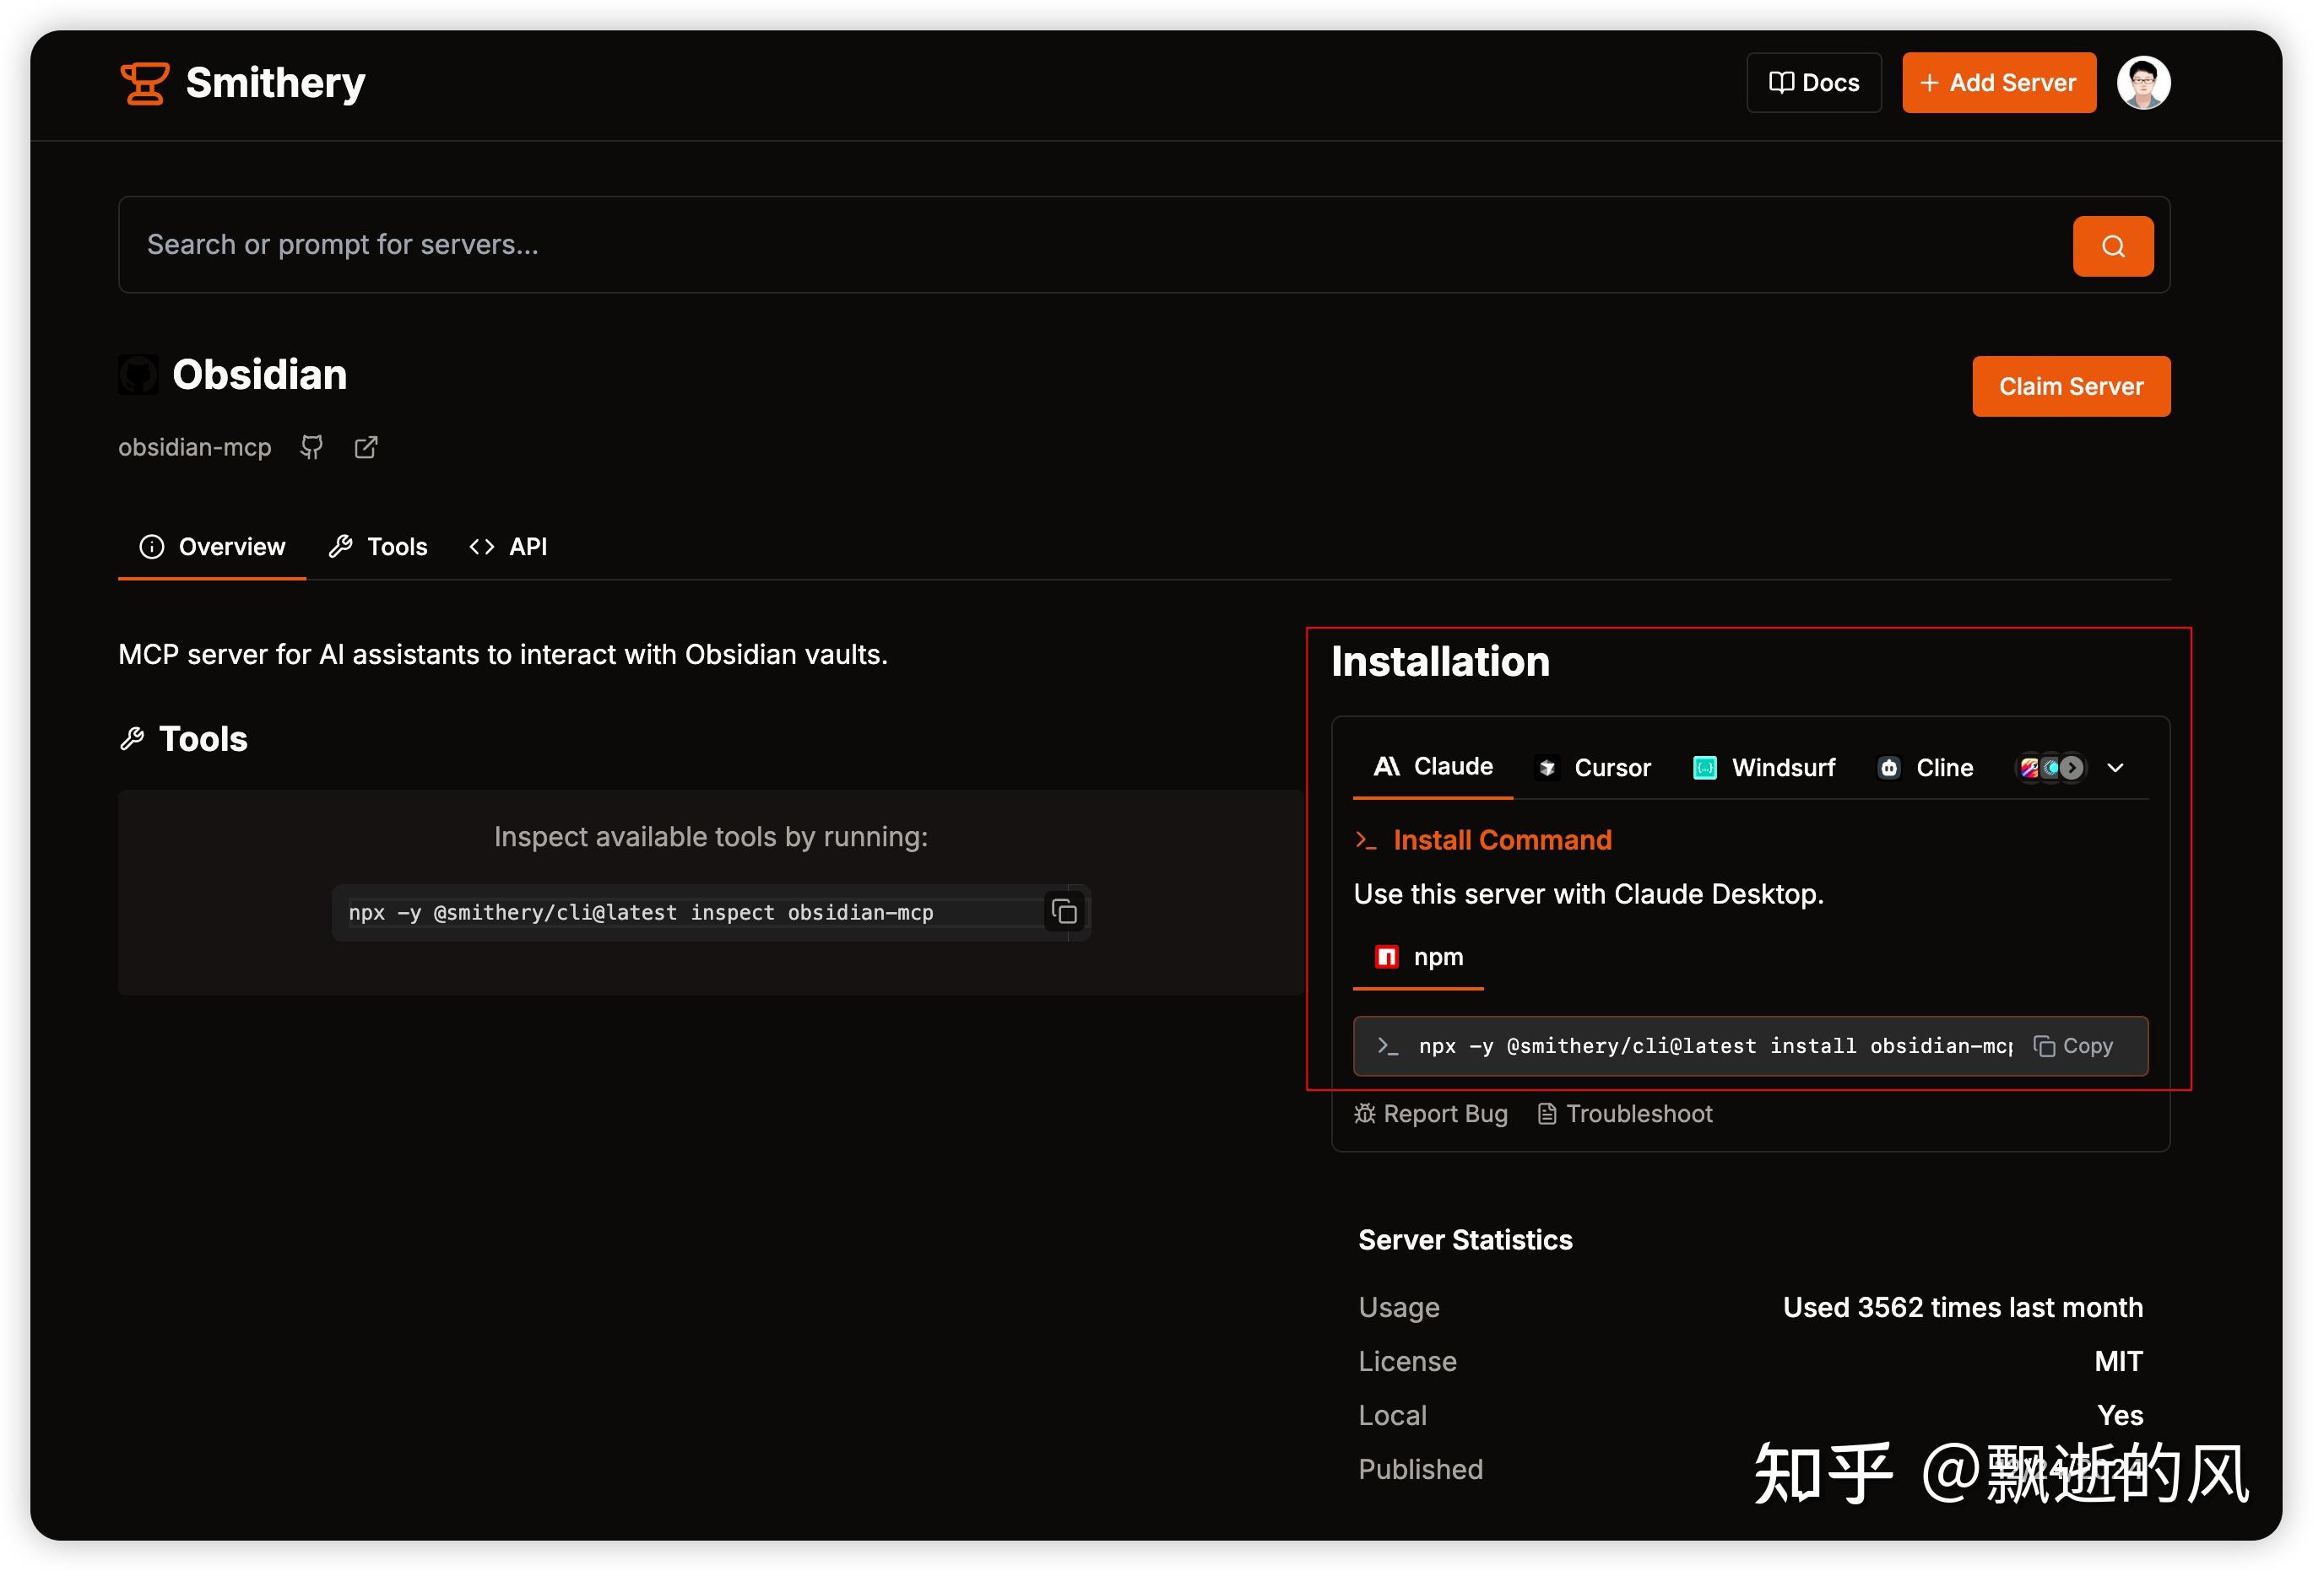This screenshot has width=2313, height=1571.
Task: Expand more installation client options via the chevron
Action: (2115, 767)
